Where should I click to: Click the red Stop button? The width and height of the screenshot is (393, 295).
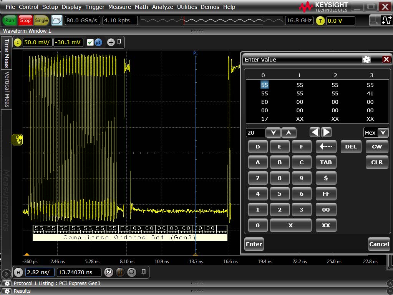(x=25, y=20)
